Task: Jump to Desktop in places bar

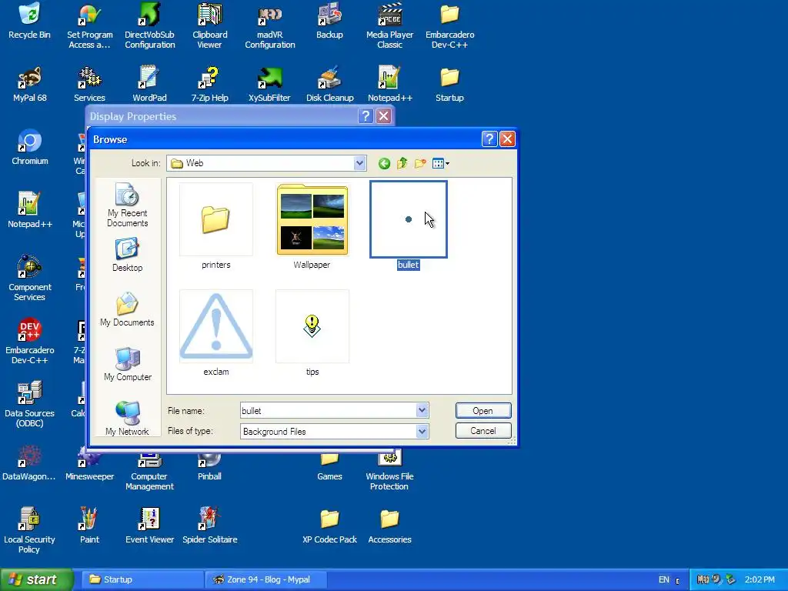Action: pyautogui.click(x=127, y=255)
